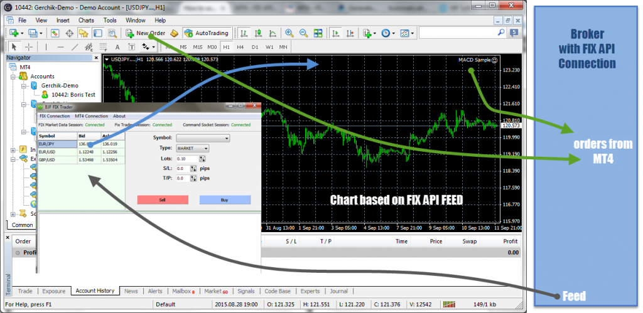Collapse the Accounts tree node
This screenshot has width=643, height=313.
click(x=13, y=77)
